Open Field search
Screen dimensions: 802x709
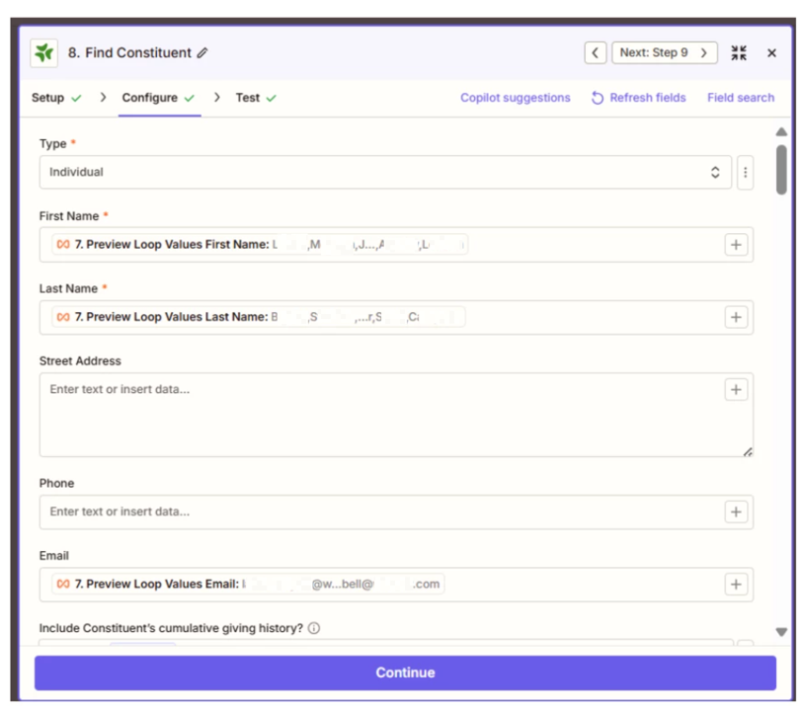click(740, 98)
